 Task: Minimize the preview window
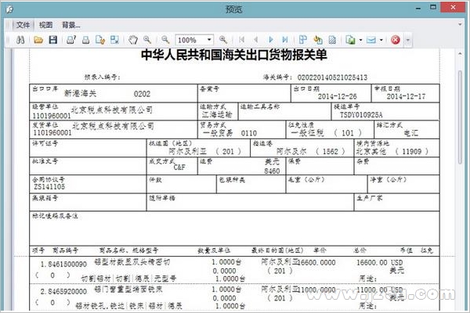click(x=418, y=8)
